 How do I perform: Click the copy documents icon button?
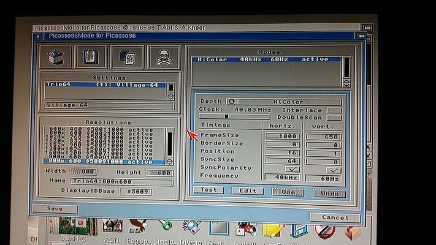(x=128, y=57)
